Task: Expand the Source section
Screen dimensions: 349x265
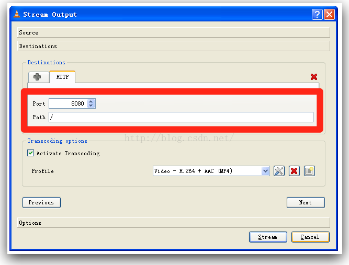Action: pyautogui.click(x=173, y=32)
